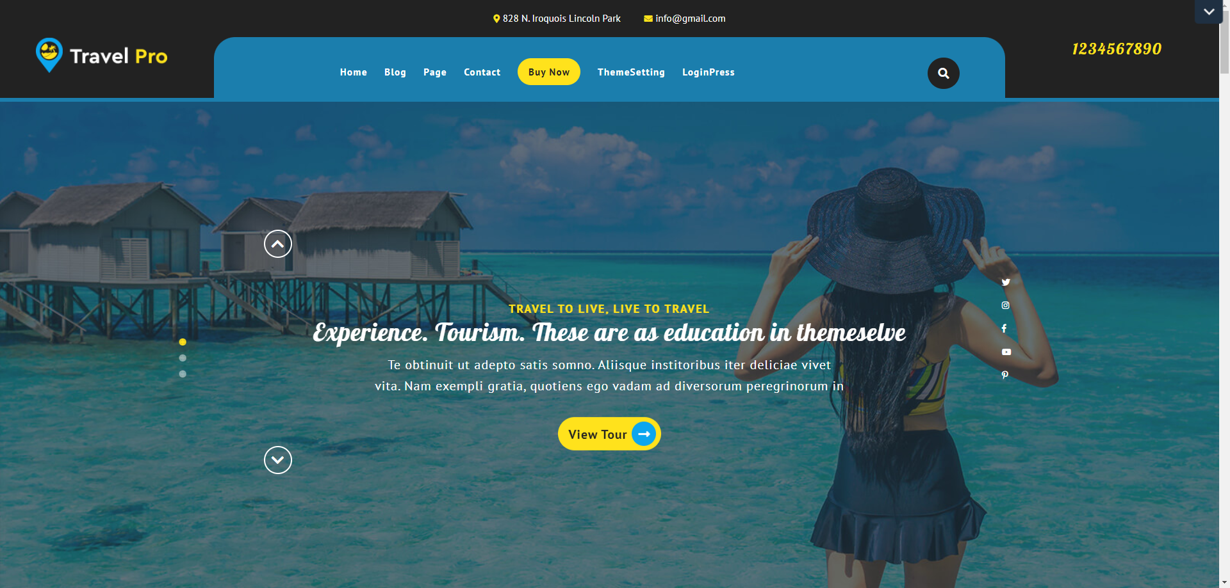
Task: Select the first yellow slider dot
Action: [x=183, y=342]
